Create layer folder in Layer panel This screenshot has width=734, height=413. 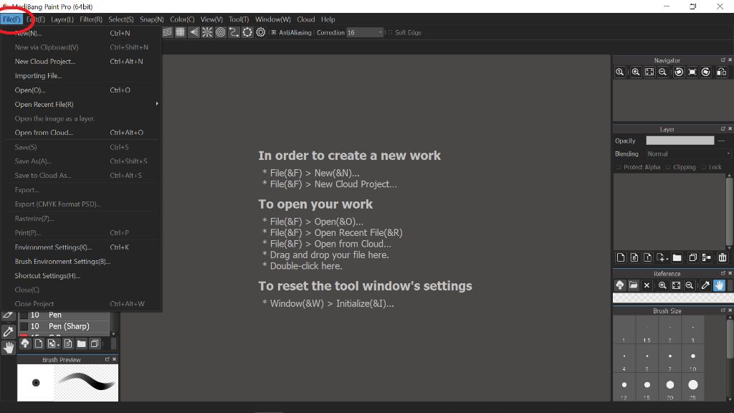pos(677,257)
